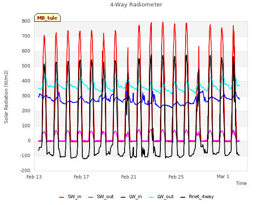Click the 200 y-axis tick label
Screen dimensions: 273x205
coord(26,111)
